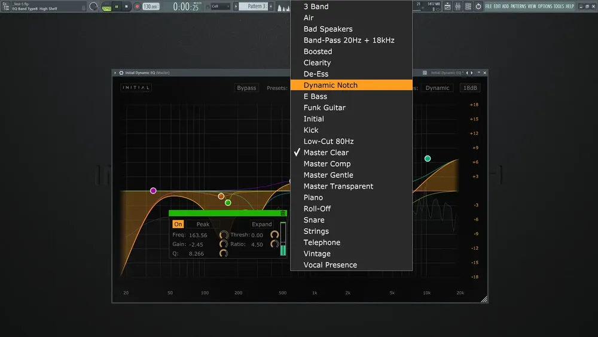Adjust the Freq knob
The image size is (598, 337).
click(x=224, y=235)
